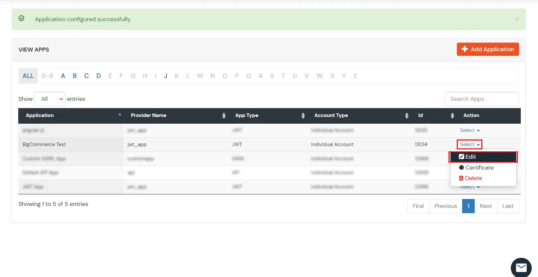
Task: Open the mail chat widget icon
Action: [x=521, y=267]
